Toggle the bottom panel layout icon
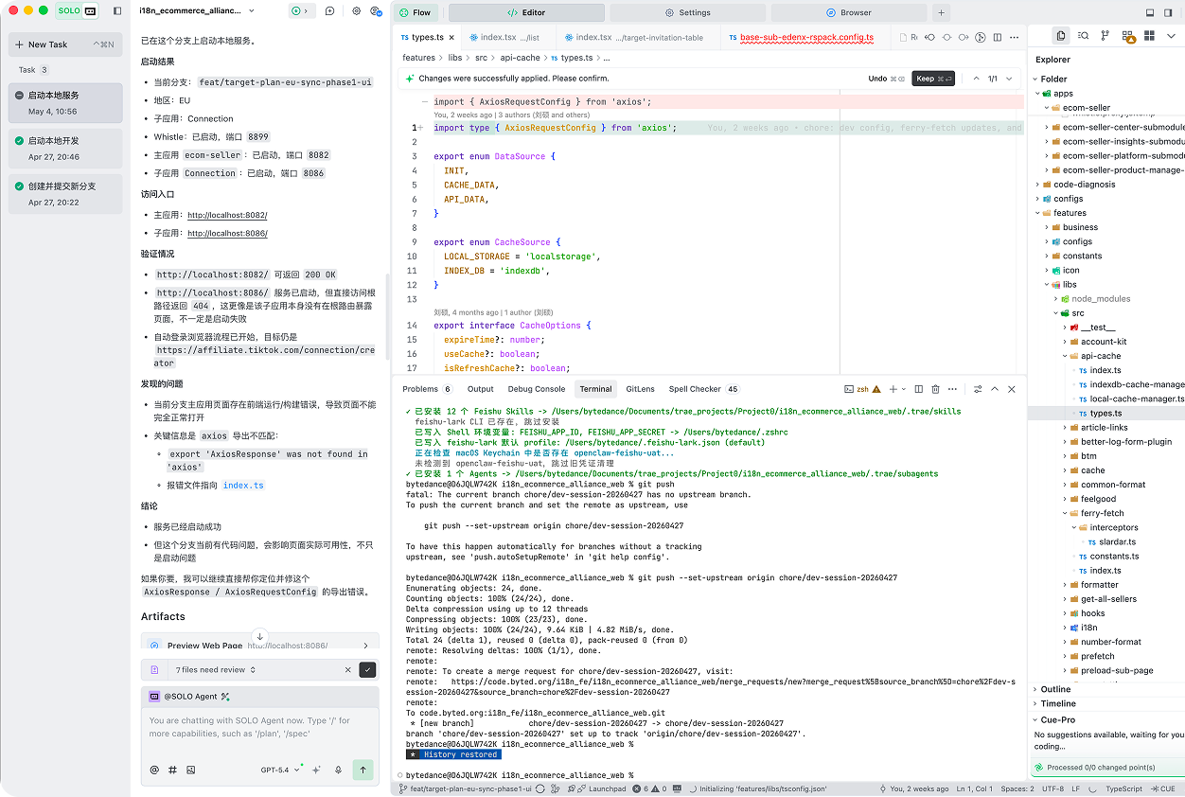Image resolution: width=1185 pixels, height=797 pixels. (x=1150, y=12)
